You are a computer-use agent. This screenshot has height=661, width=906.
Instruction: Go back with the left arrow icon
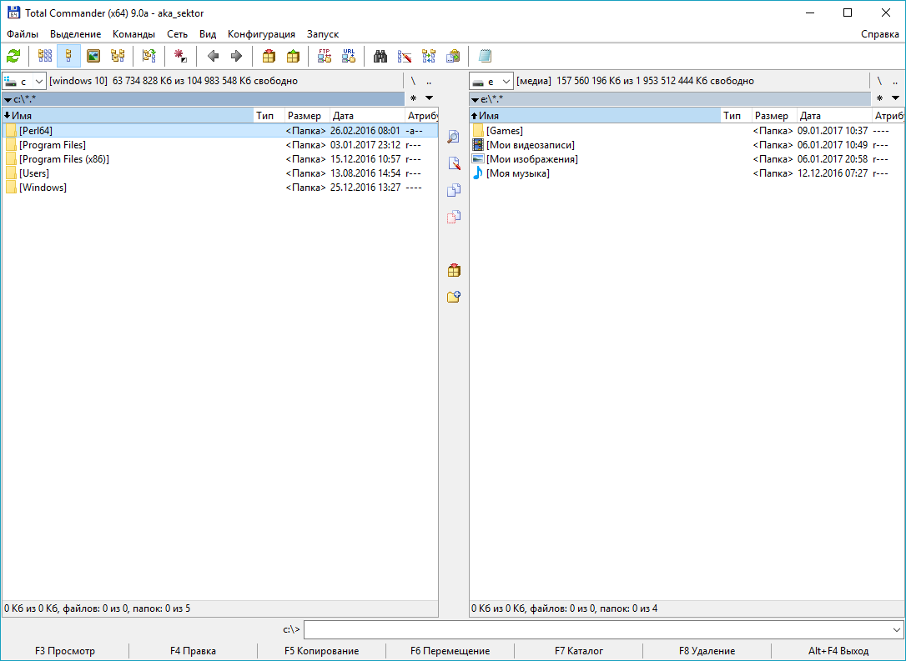coord(213,56)
